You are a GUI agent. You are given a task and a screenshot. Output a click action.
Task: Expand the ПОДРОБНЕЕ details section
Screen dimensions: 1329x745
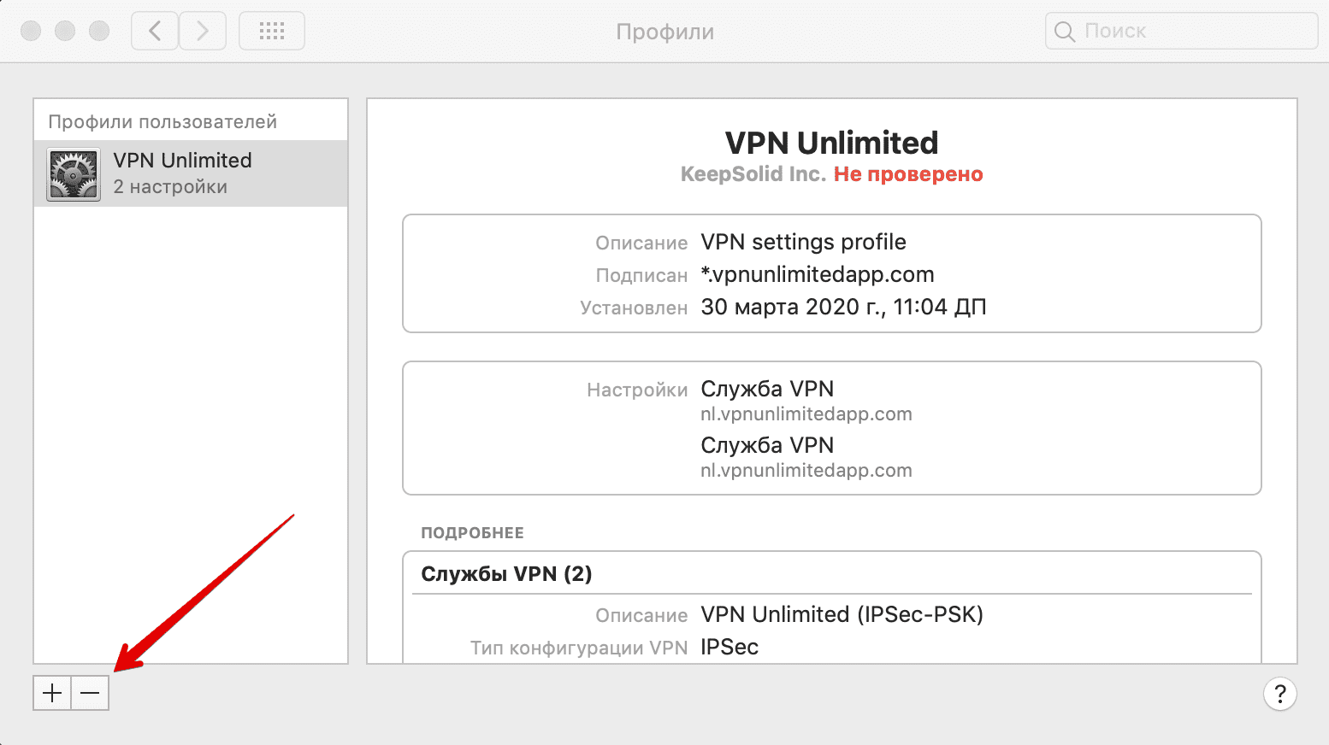pyautogui.click(x=472, y=532)
